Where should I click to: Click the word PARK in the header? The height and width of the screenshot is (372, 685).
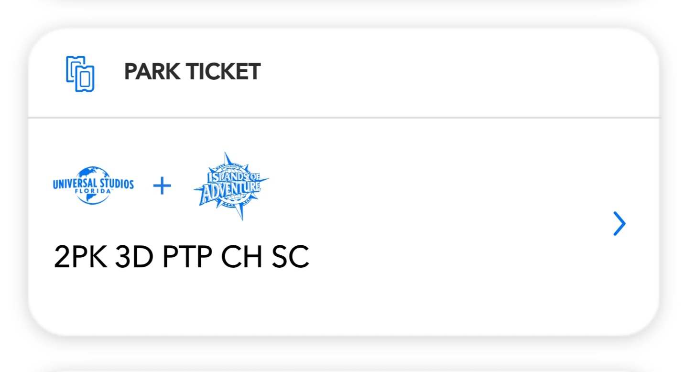[153, 72]
